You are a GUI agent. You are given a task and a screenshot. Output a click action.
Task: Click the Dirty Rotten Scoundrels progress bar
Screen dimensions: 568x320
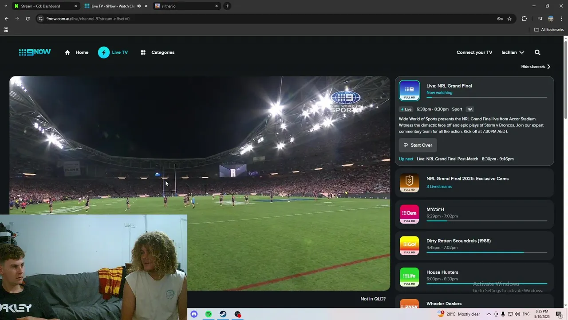487,252
